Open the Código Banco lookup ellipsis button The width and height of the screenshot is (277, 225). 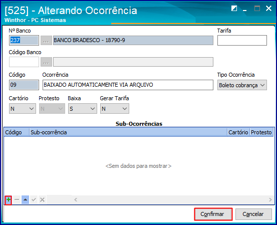click(46, 62)
